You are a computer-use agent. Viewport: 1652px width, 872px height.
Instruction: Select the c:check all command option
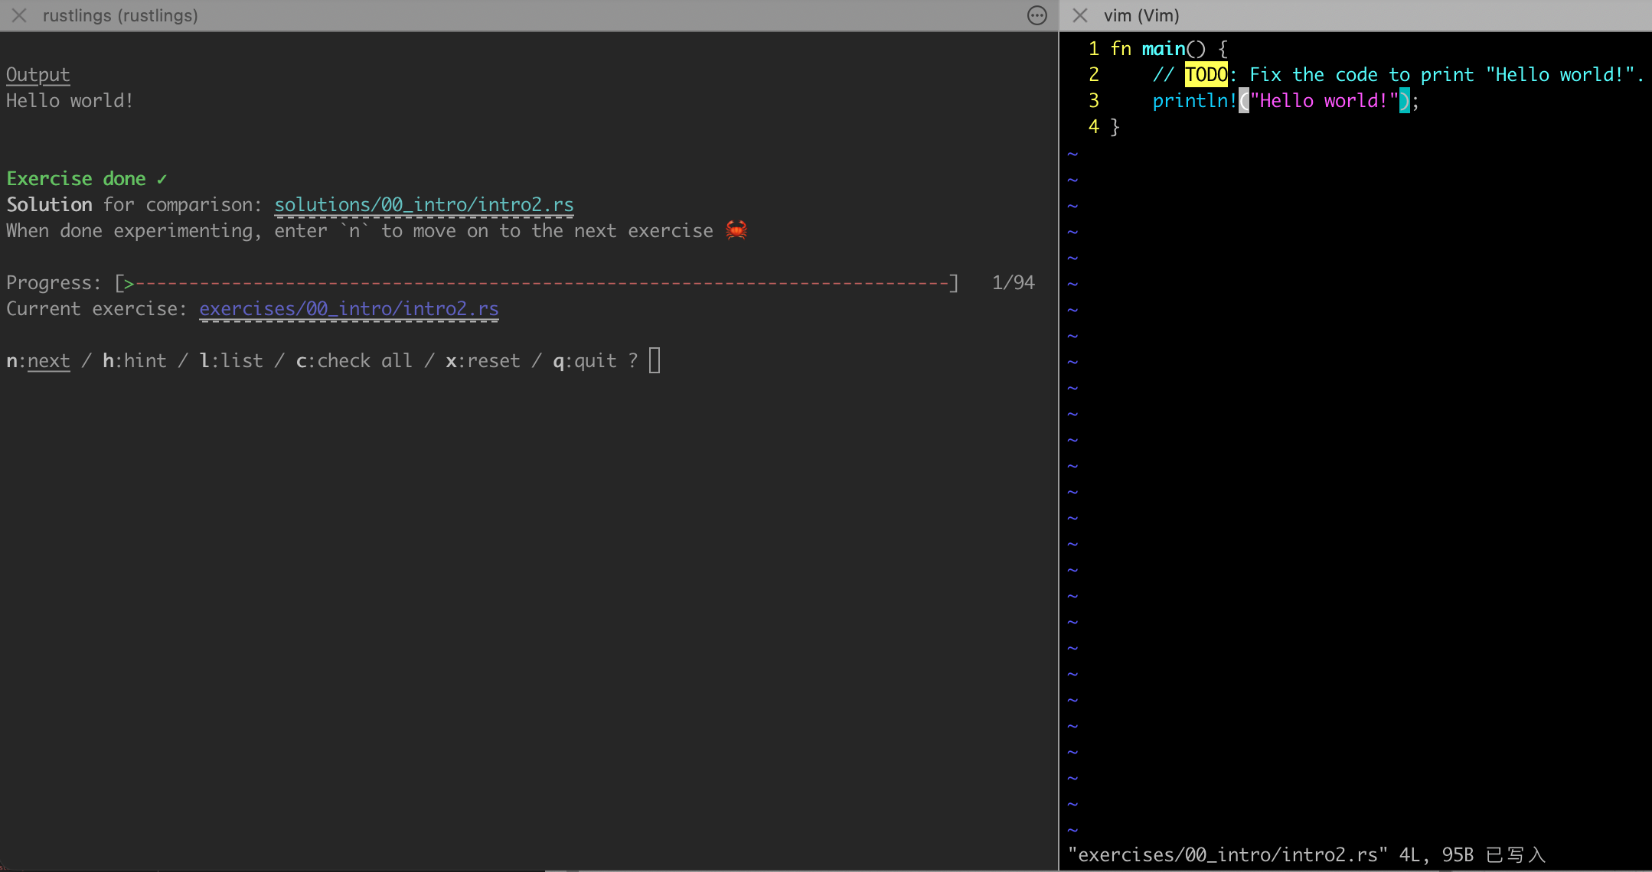click(x=354, y=360)
